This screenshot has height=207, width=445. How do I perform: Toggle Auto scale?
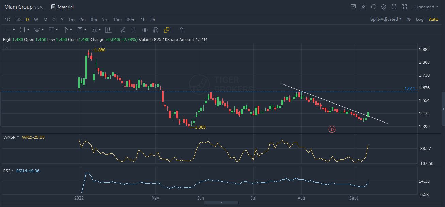click(433, 19)
